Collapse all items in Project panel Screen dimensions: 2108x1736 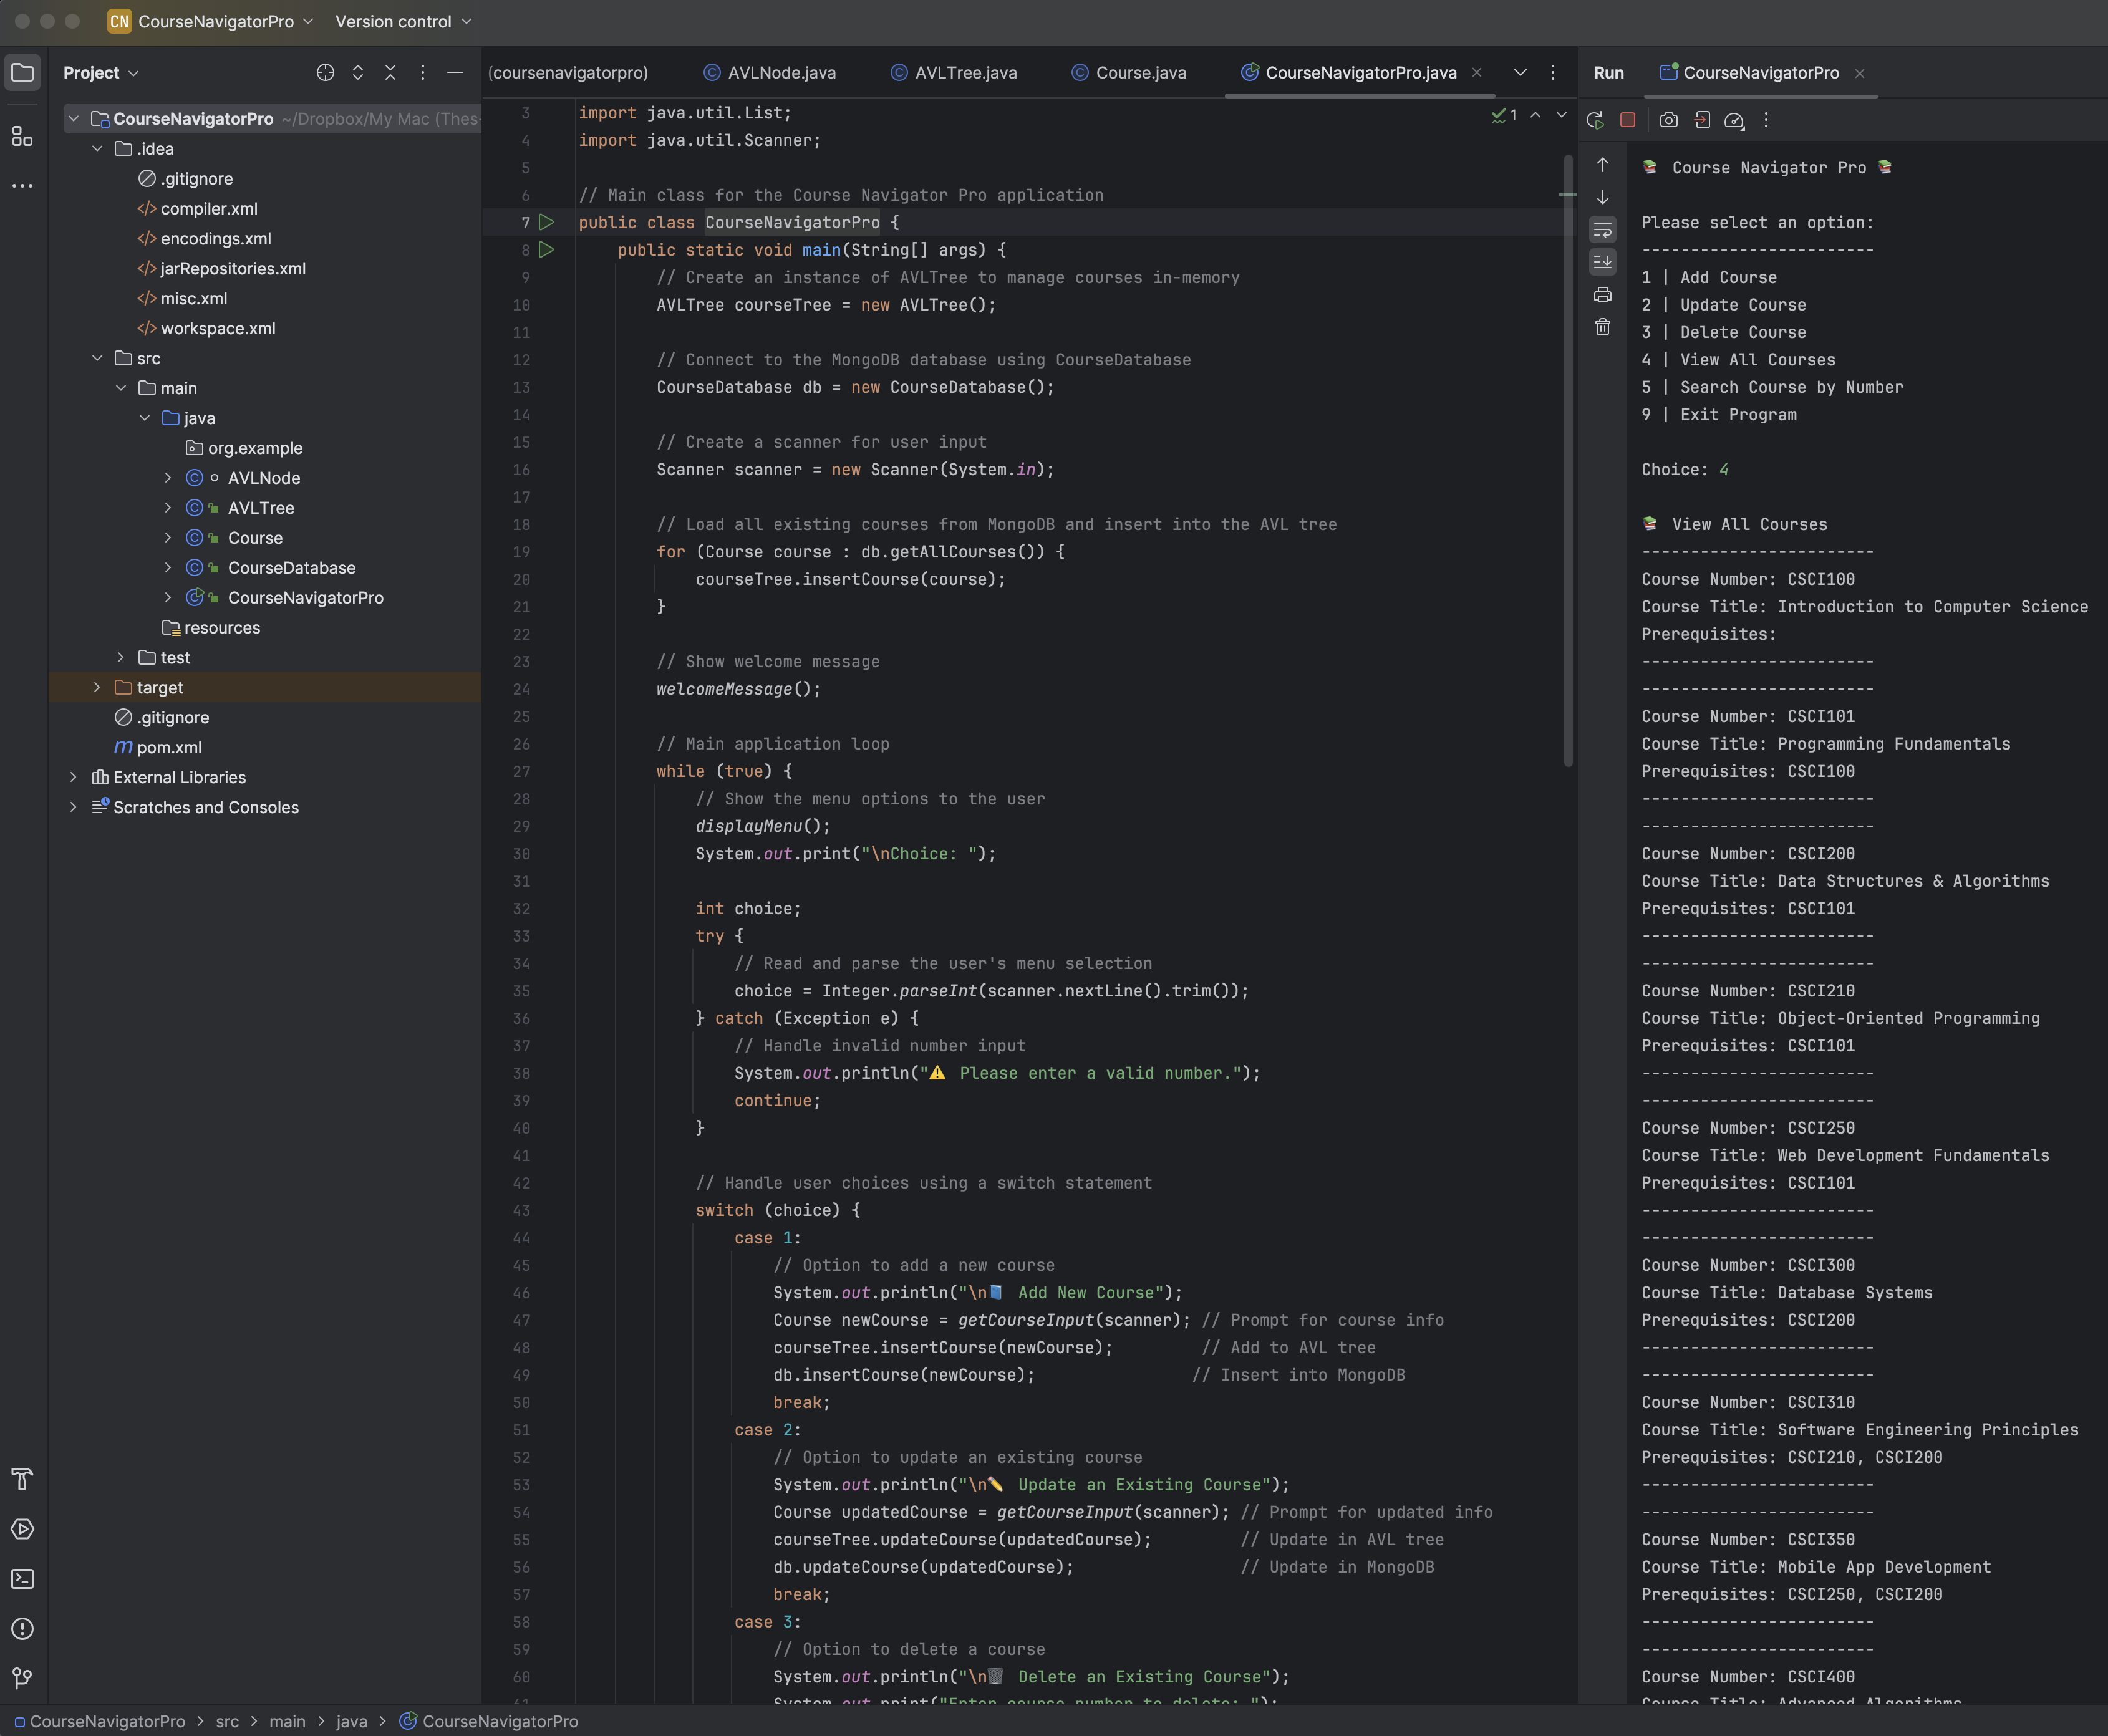point(391,73)
